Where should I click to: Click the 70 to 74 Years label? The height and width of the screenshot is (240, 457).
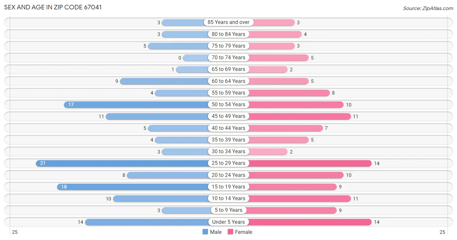point(228,58)
